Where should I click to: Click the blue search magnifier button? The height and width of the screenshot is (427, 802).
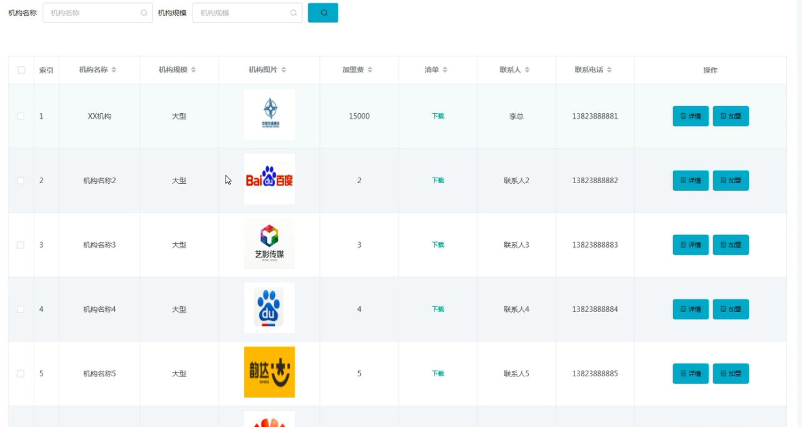tap(323, 13)
